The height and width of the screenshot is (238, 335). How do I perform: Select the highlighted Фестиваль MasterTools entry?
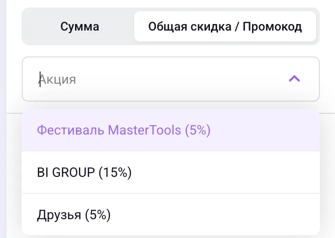(171, 130)
